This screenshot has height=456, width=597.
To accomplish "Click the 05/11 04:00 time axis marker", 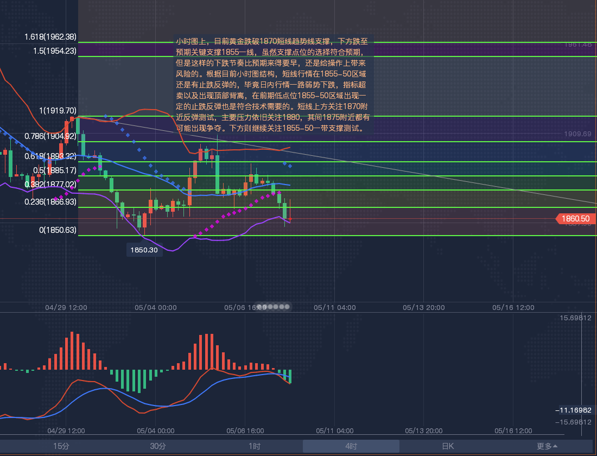I will [x=335, y=307].
